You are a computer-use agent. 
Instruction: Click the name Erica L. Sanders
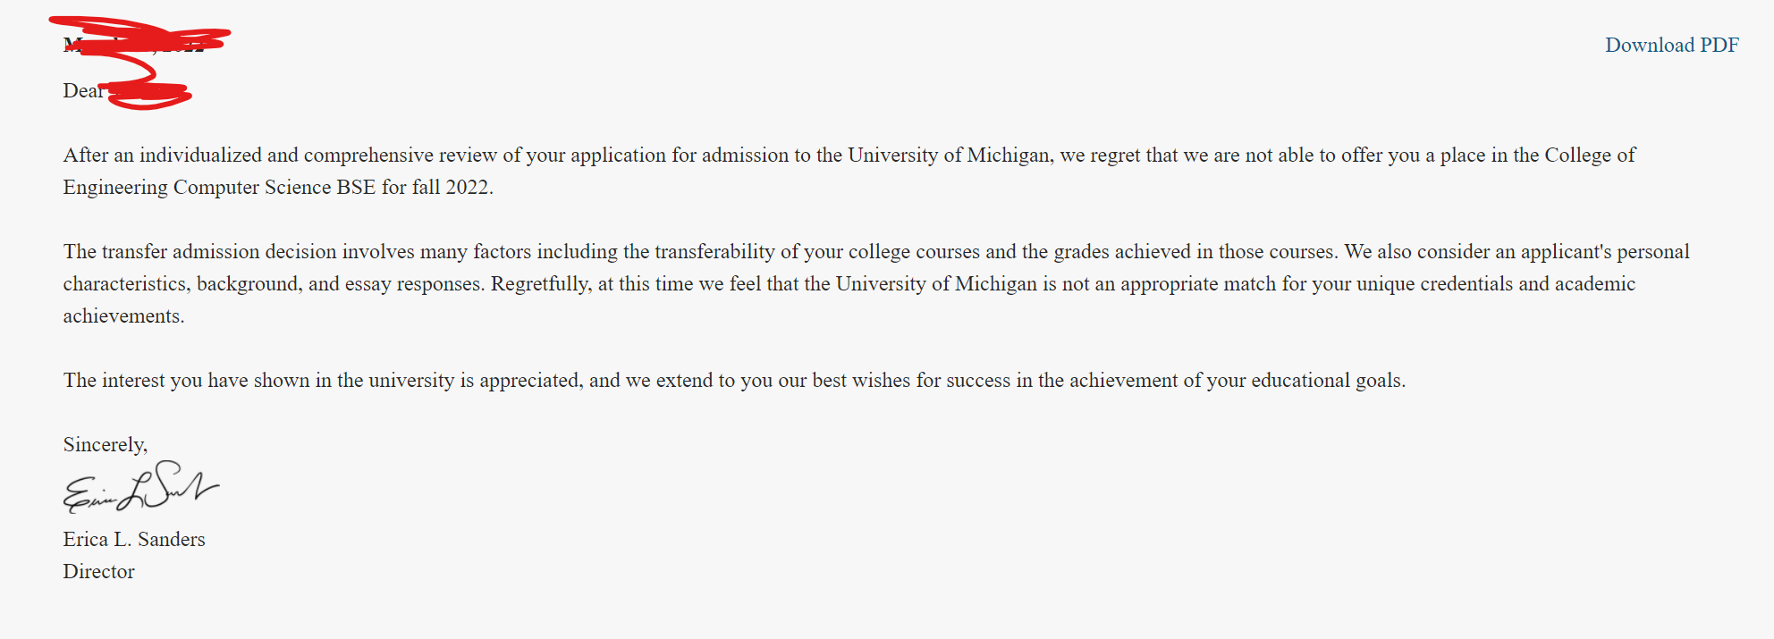(134, 539)
